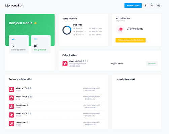Click email of patient at 12:10
Screen dimensions: 169x134
tap(92, 122)
